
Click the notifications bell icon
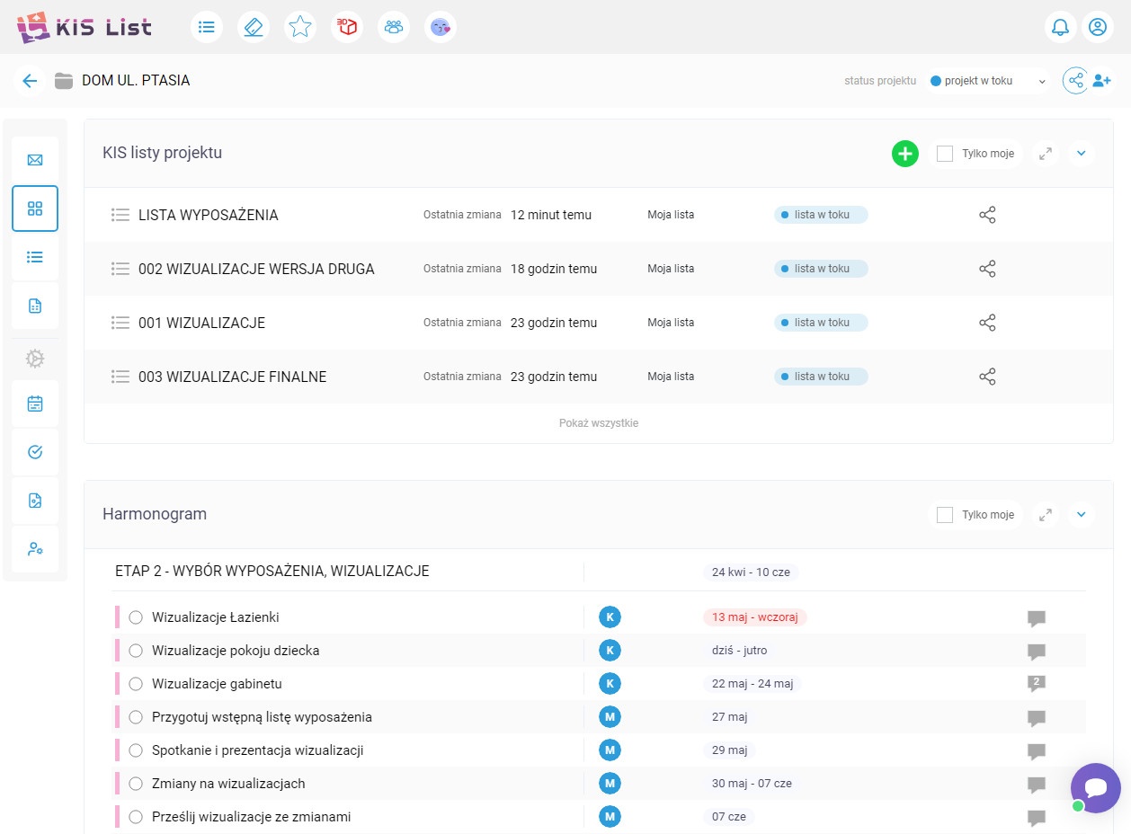(x=1061, y=27)
